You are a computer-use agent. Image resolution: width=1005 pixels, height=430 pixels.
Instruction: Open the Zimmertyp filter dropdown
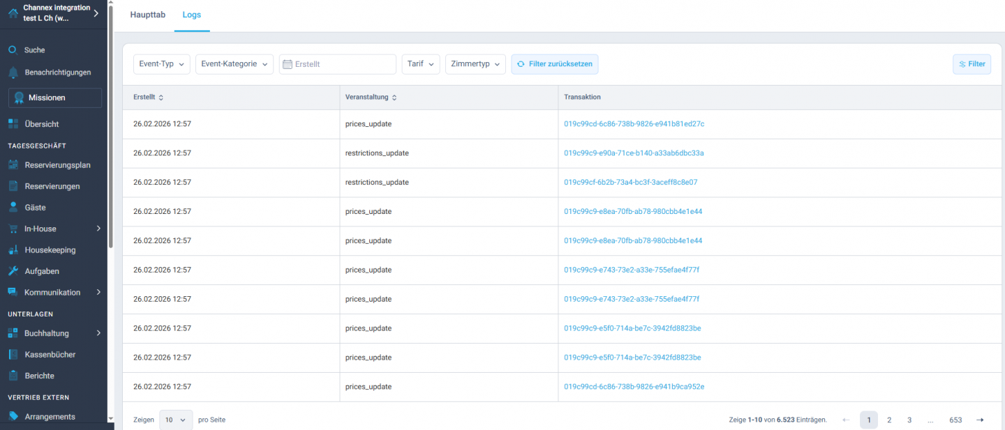[x=475, y=63]
